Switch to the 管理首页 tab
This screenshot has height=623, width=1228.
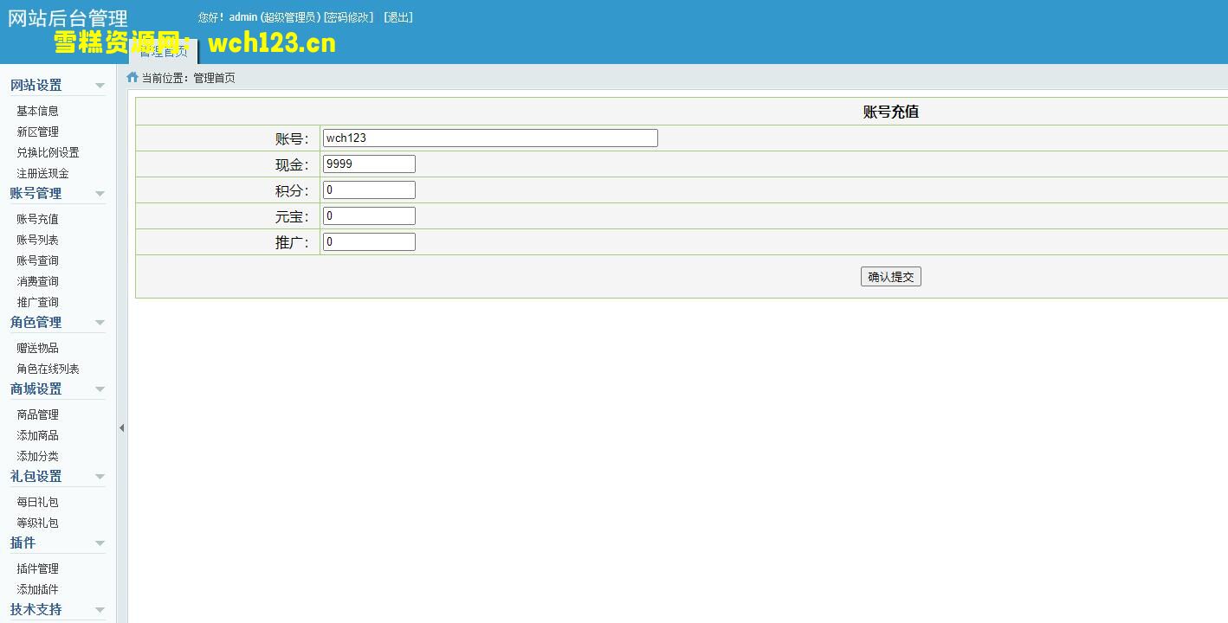[163, 52]
